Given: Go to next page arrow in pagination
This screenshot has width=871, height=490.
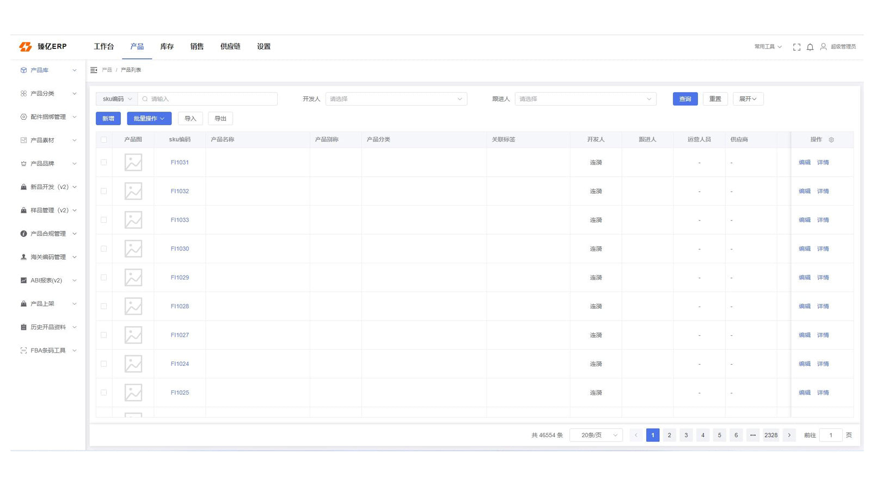Looking at the screenshot, I should pyautogui.click(x=789, y=435).
